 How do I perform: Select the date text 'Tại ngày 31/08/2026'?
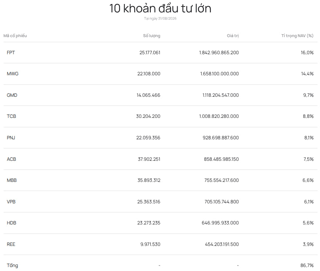160,19
